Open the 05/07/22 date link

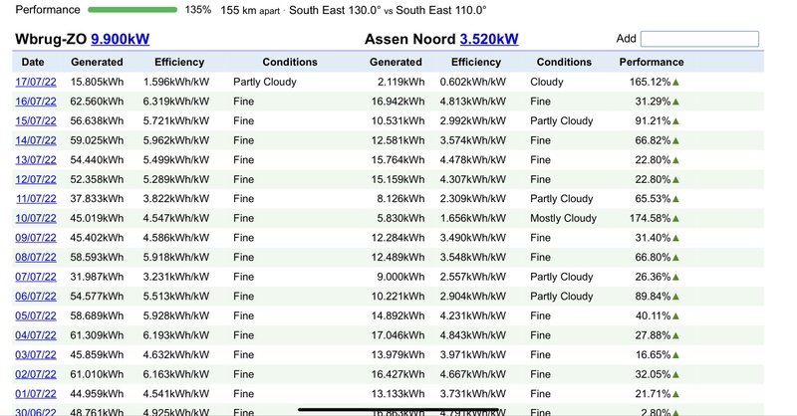36,315
